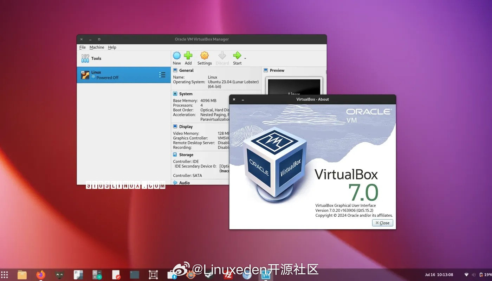Launch Firefox from the taskbar
The image size is (492, 281).
[41, 275]
